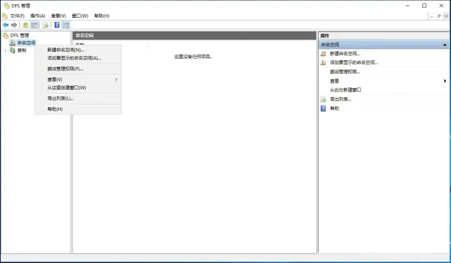451x263 pixels.
Task: Select the 复制 node in tree
Action: [22, 51]
